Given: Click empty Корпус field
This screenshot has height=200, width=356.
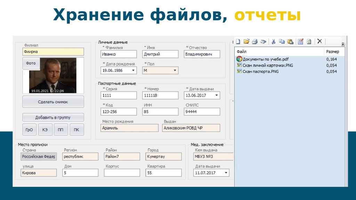Looking at the screenshot, I should tap(122, 173).
